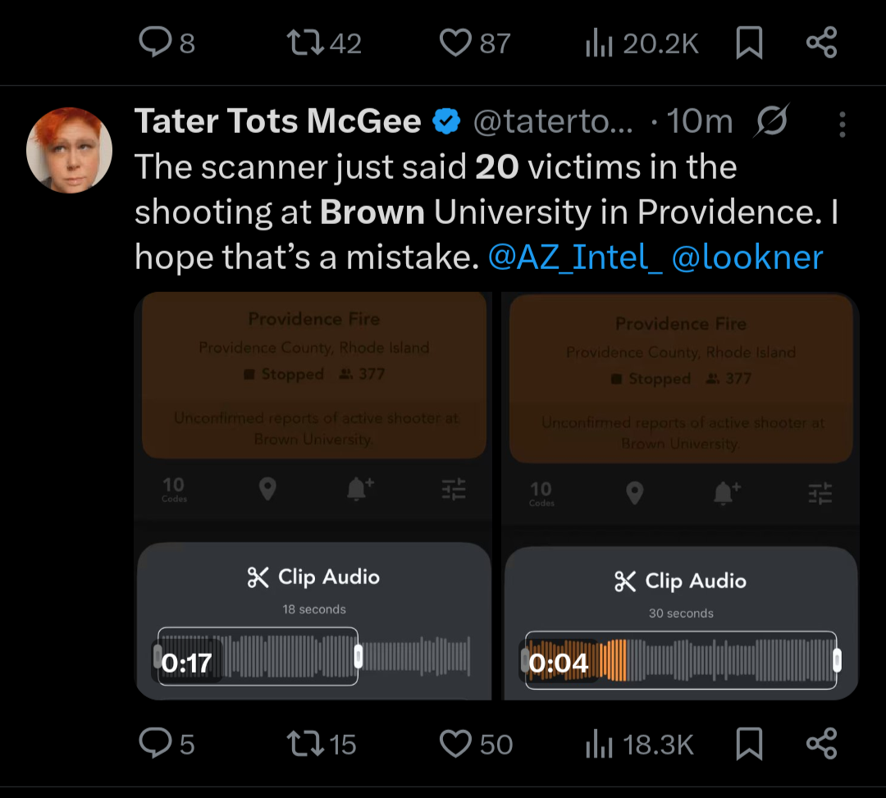Bookmark the Tater Tots McGee post

[749, 744]
